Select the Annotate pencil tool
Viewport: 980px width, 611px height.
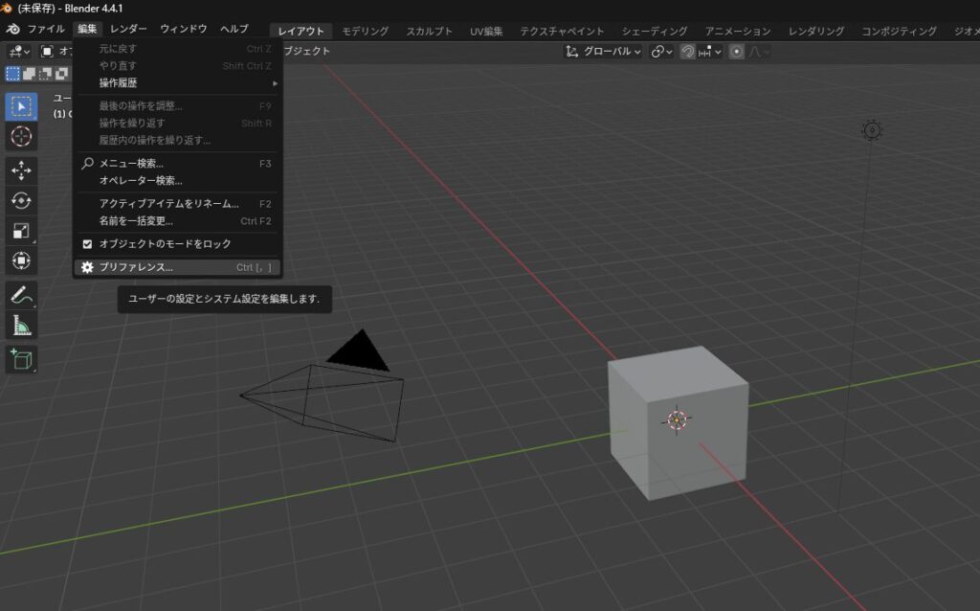pos(21,295)
